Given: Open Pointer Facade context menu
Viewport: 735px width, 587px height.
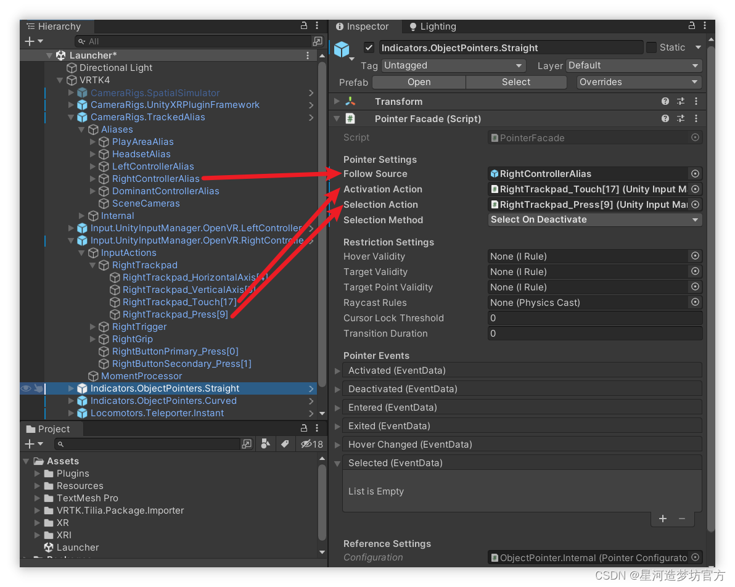Looking at the screenshot, I should 696,118.
